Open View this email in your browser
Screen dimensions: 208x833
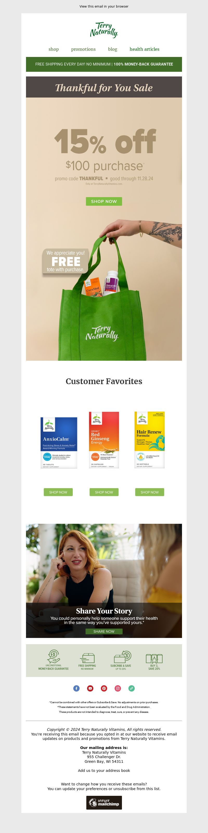pyautogui.click(x=104, y=7)
